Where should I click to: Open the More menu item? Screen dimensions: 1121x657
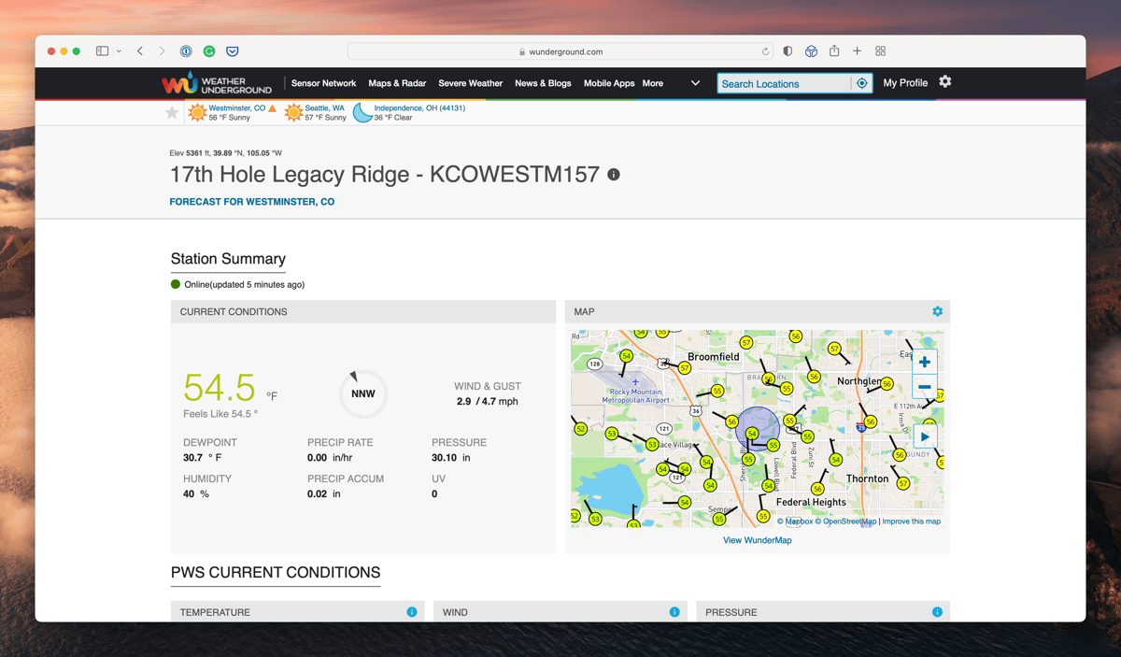[x=653, y=83]
